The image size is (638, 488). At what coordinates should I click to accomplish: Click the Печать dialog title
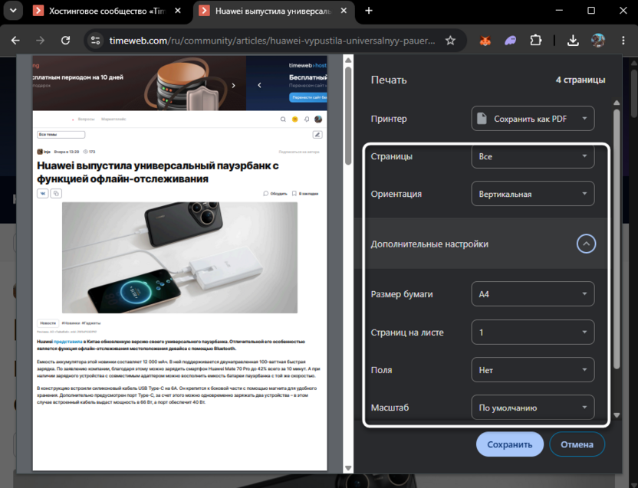[x=389, y=80]
